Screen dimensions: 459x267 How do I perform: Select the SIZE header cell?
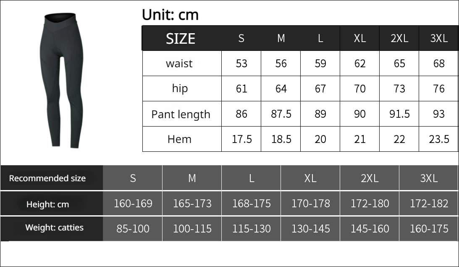point(181,39)
